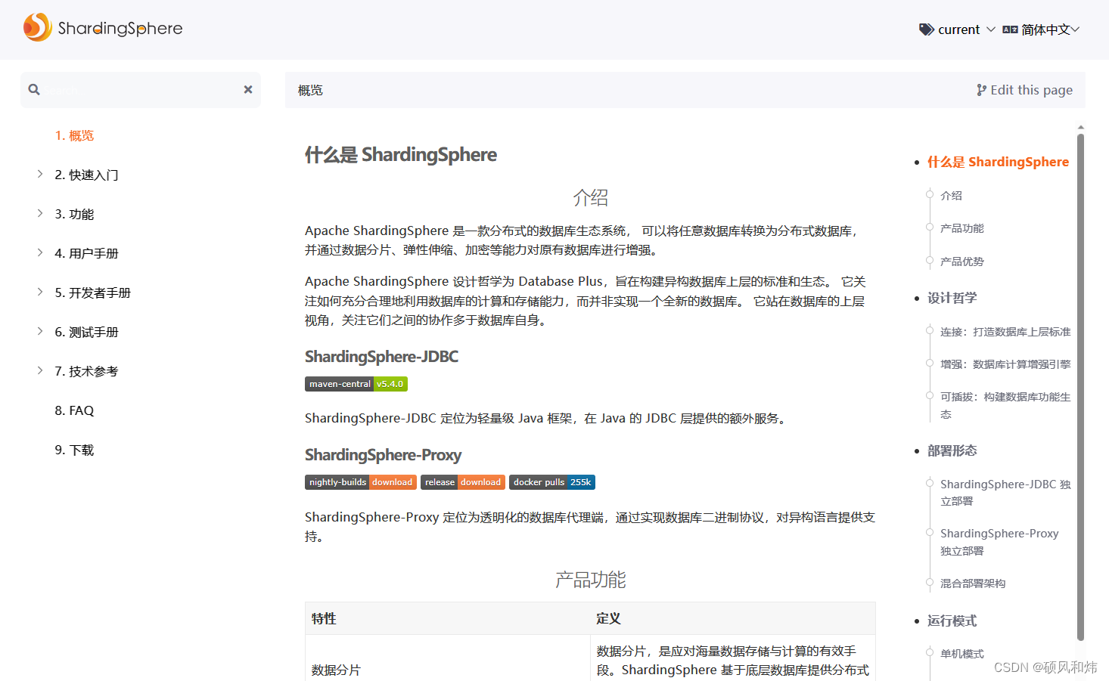
Task: Click the 概览 breadcrumb
Action: pyautogui.click(x=310, y=91)
